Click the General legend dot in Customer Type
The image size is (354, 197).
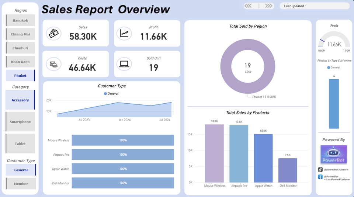pos(105,94)
